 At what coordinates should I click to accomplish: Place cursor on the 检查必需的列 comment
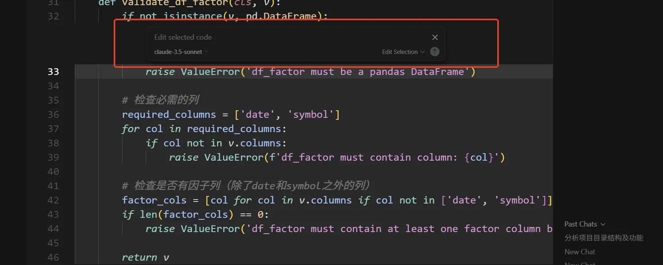(x=161, y=100)
